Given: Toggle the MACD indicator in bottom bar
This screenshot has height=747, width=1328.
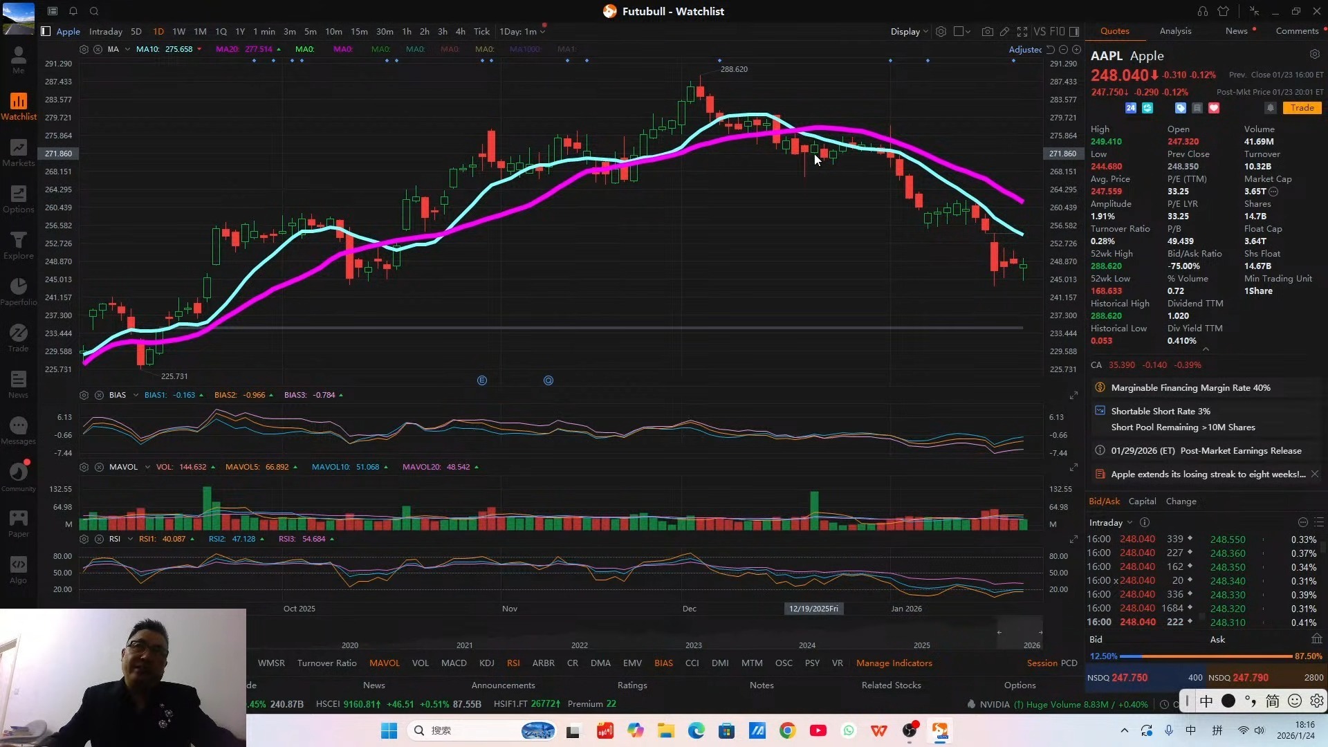Looking at the screenshot, I should tap(454, 663).
